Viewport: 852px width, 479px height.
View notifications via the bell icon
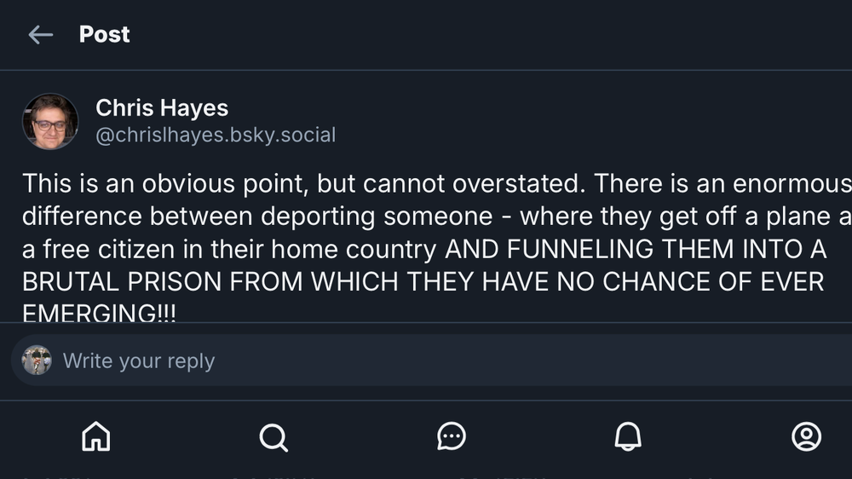click(628, 436)
